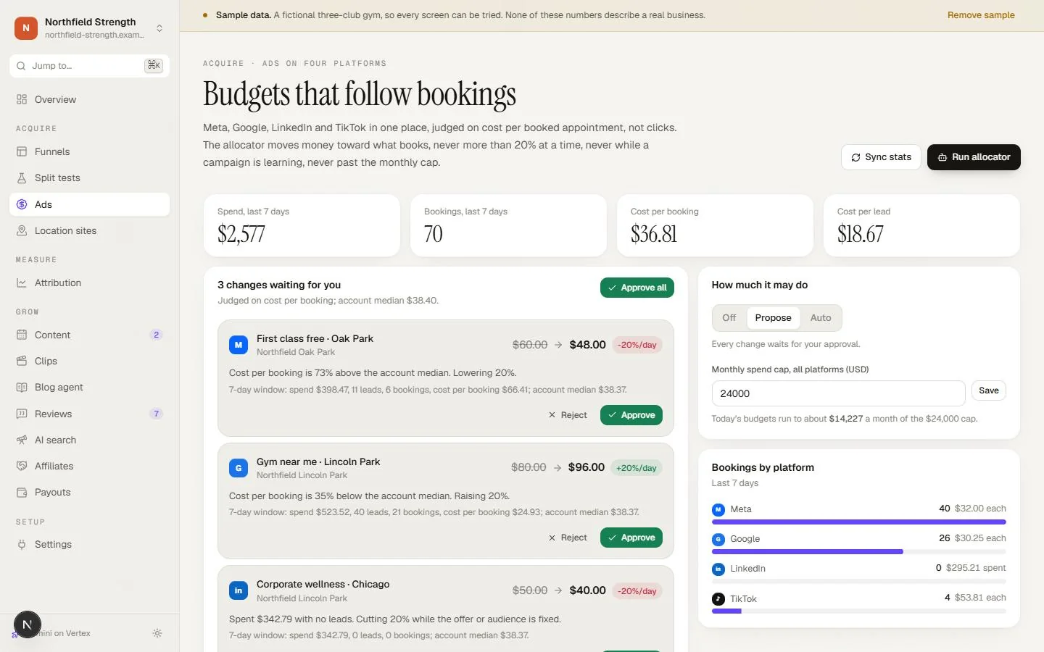Click the Jump to search field
Image resolution: width=1044 pixels, height=652 pixels.
coord(90,66)
